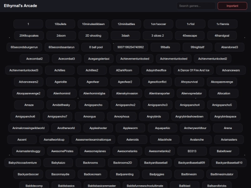This screenshot has width=251, height=188.
Task: Select the 99balls game
Action: (x=165, y=47)
